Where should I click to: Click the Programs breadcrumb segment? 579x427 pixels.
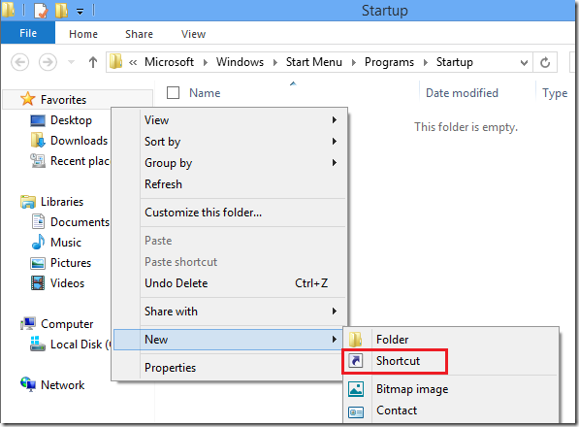coord(389,62)
